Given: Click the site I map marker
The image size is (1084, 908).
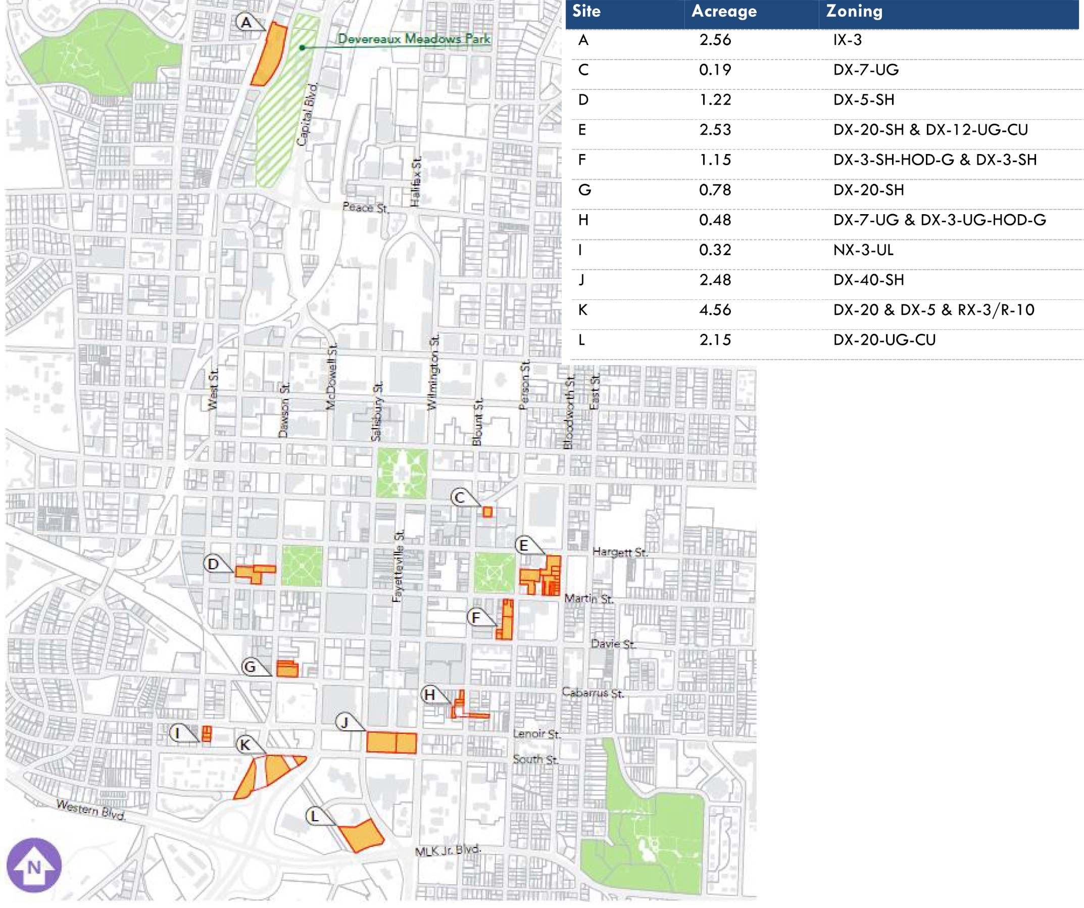Looking at the screenshot, I should pyautogui.click(x=178, y=732).
